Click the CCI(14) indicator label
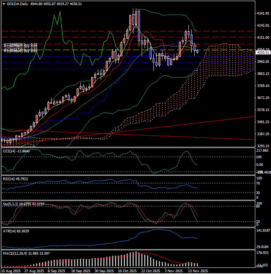This screenshot has width=271, height=274. (16, 151)
